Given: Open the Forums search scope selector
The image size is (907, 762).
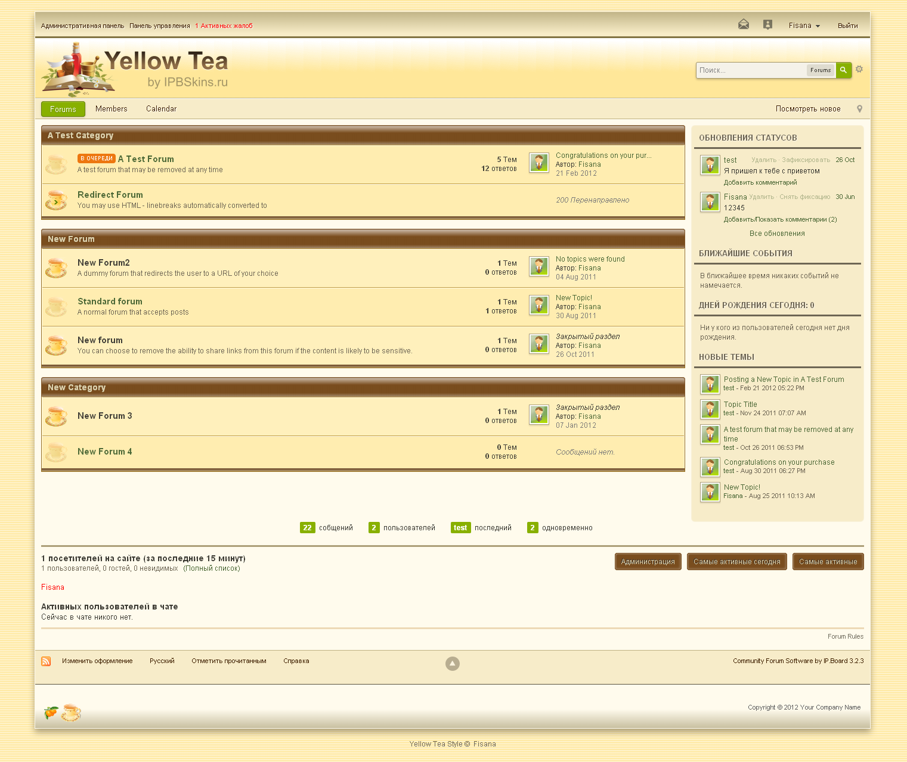Looking at the screenshot, I should coord(820,70).
